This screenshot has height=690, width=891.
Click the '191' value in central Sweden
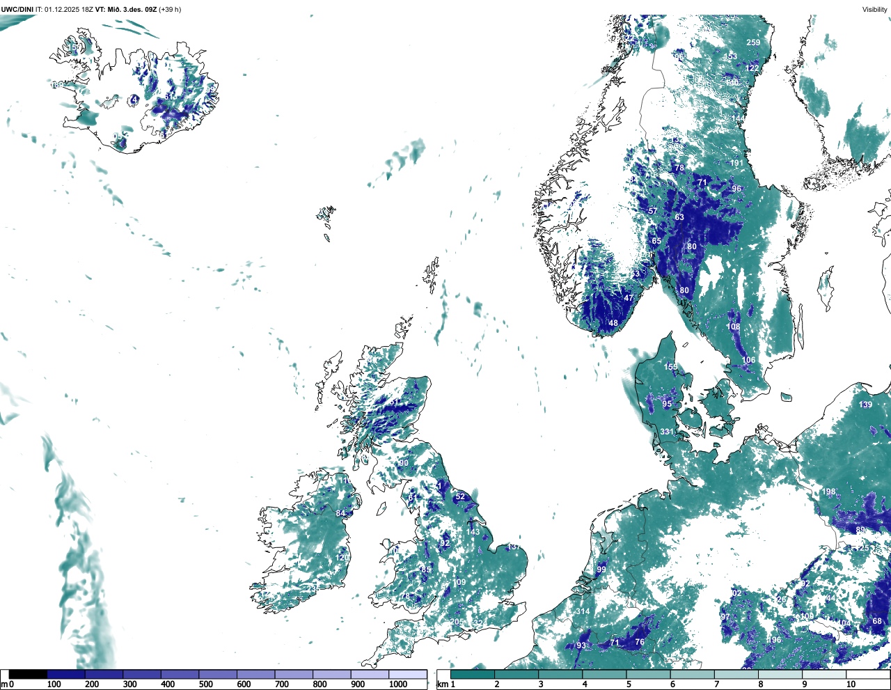pos(736,164)
